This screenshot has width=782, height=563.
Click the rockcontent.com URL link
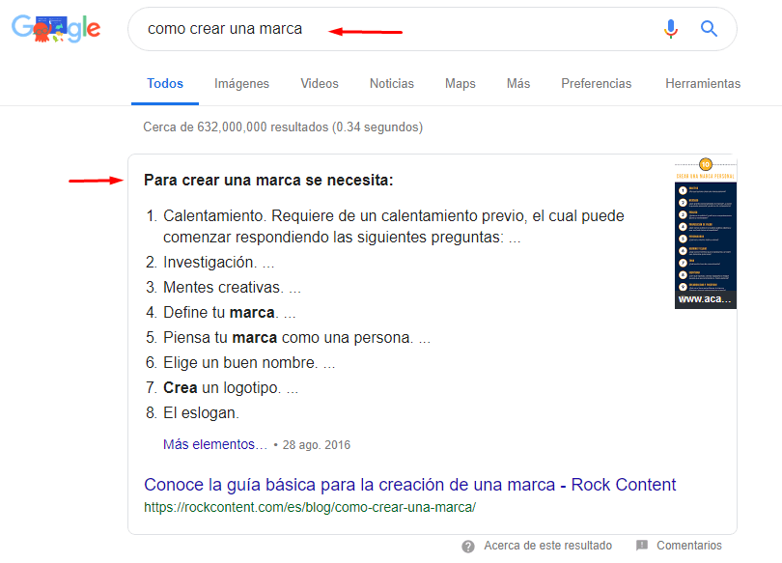[310, 508]
